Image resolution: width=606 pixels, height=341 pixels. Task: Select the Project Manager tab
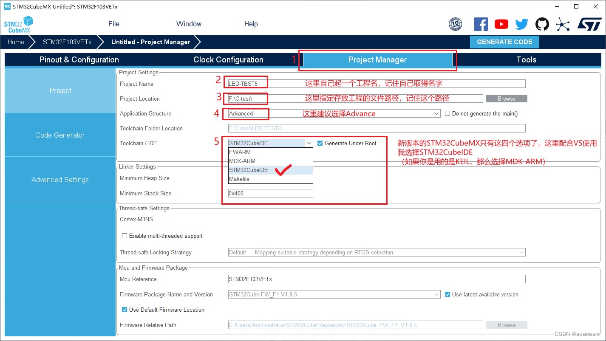coord(377,59)
